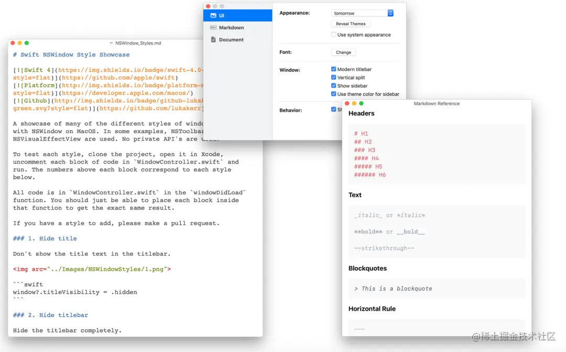Select the UI preferences tab
Screen dimensions: 566x352
(237, 16)
